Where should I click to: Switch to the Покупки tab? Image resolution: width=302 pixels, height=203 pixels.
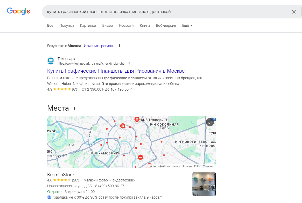67,26
